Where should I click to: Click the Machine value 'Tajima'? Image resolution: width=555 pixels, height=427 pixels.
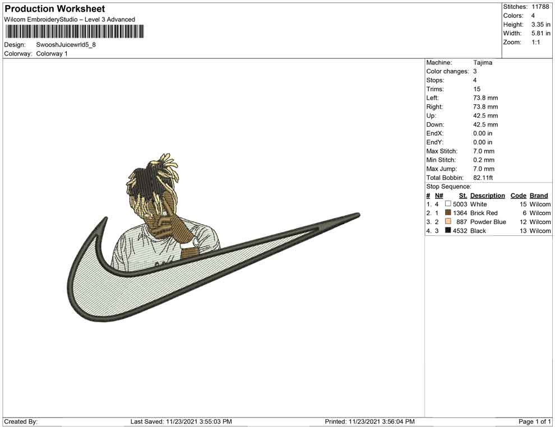(x=483, y=62)
